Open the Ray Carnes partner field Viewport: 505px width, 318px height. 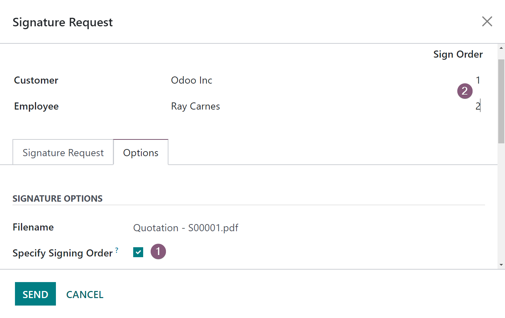coord(196,106)
